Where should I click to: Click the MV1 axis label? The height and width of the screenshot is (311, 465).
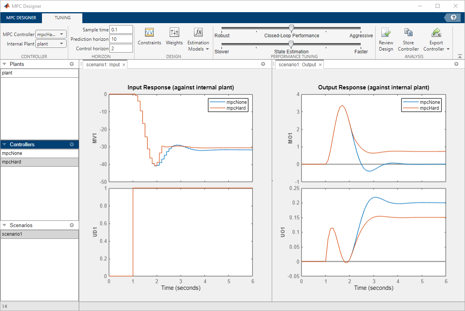click(94, 138)
